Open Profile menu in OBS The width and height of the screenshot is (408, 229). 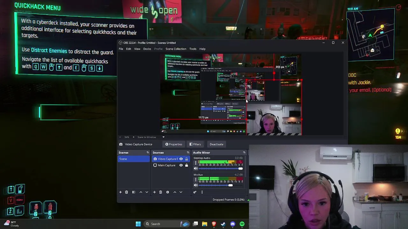[158, 49]
